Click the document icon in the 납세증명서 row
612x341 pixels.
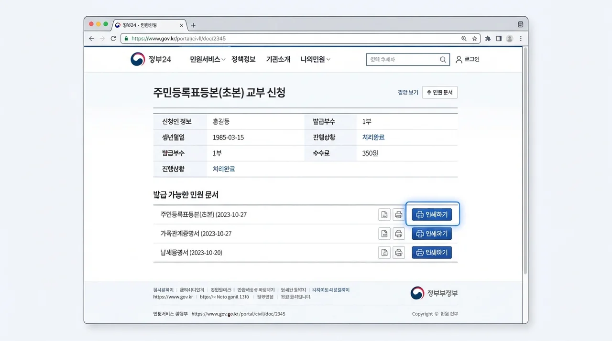point(384,253)
